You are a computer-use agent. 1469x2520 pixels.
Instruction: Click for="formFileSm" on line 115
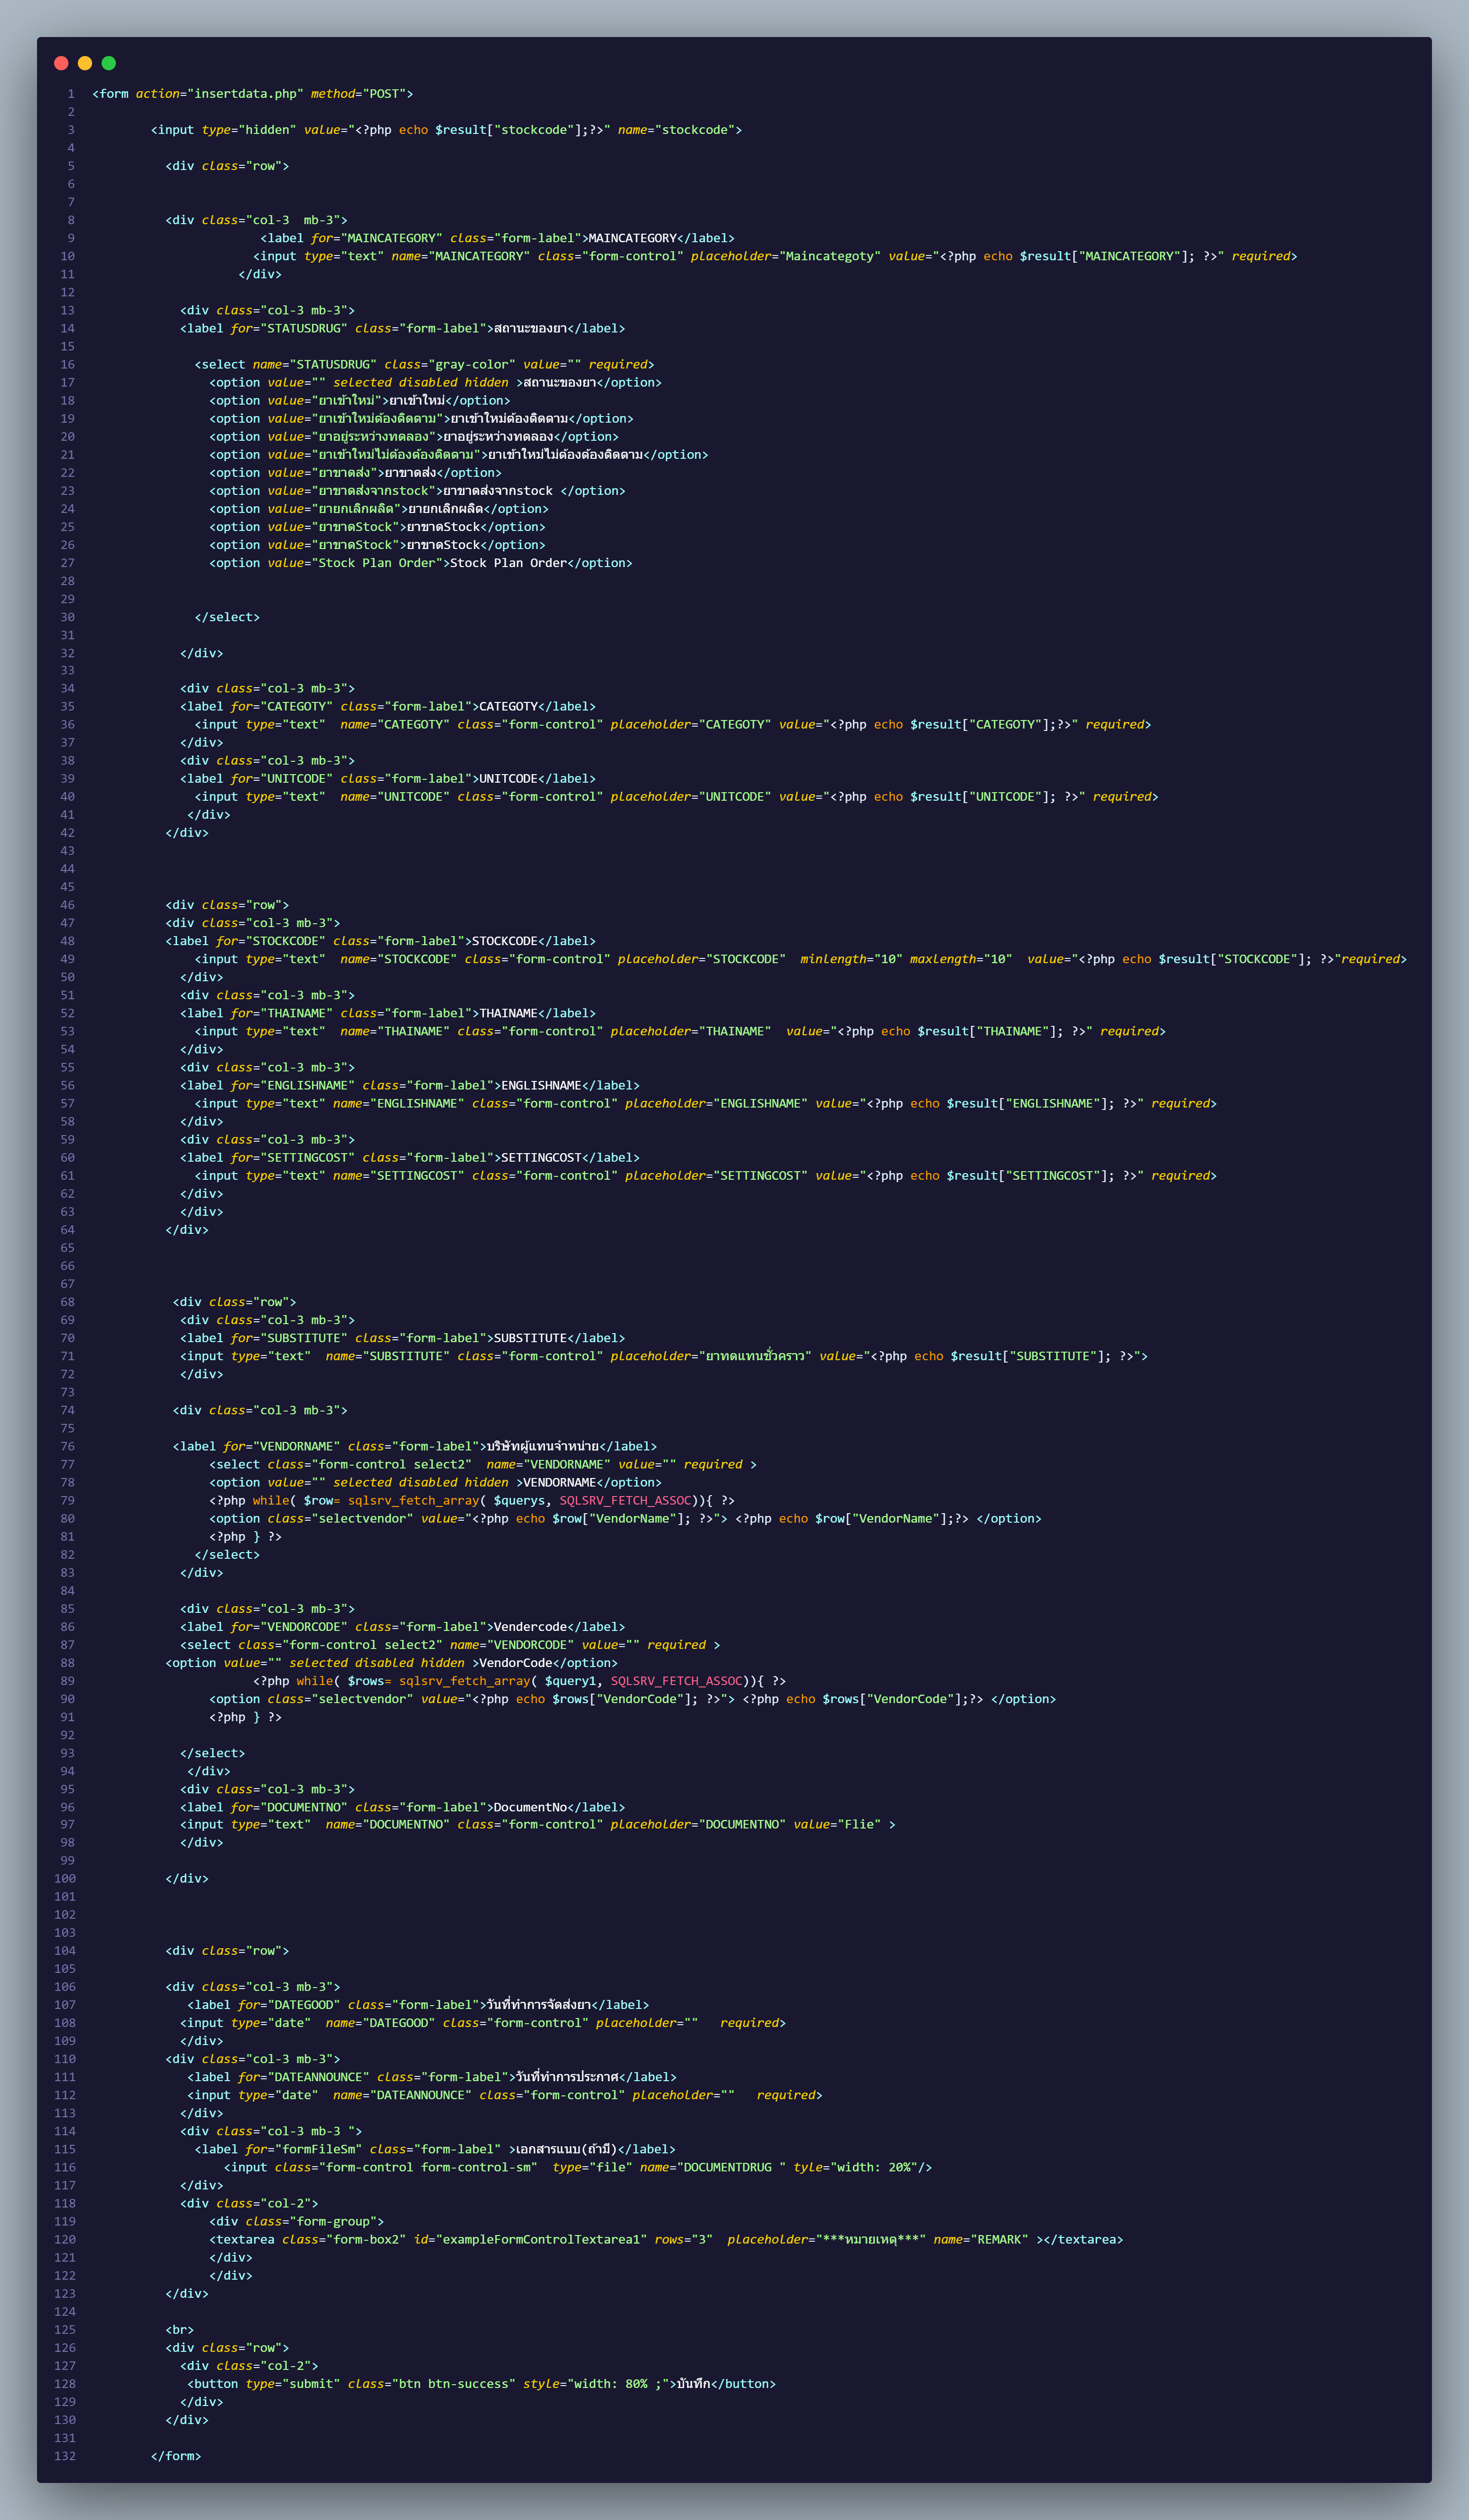[303, 2149]
